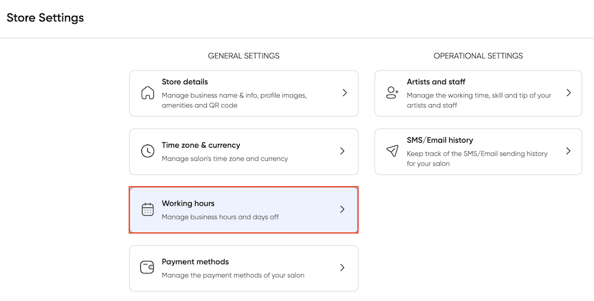The height and width of the screenshot is (301, 594).
Task: Click the Store Settings page heading
Action: 45,18
